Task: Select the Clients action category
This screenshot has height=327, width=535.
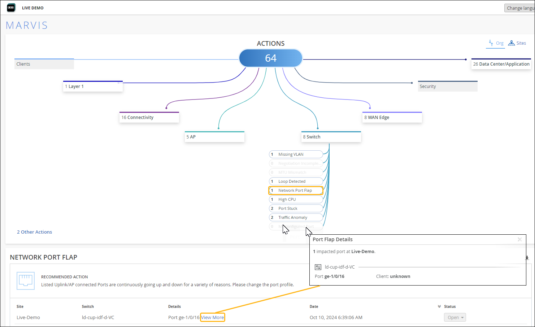Action: [44, 64]
